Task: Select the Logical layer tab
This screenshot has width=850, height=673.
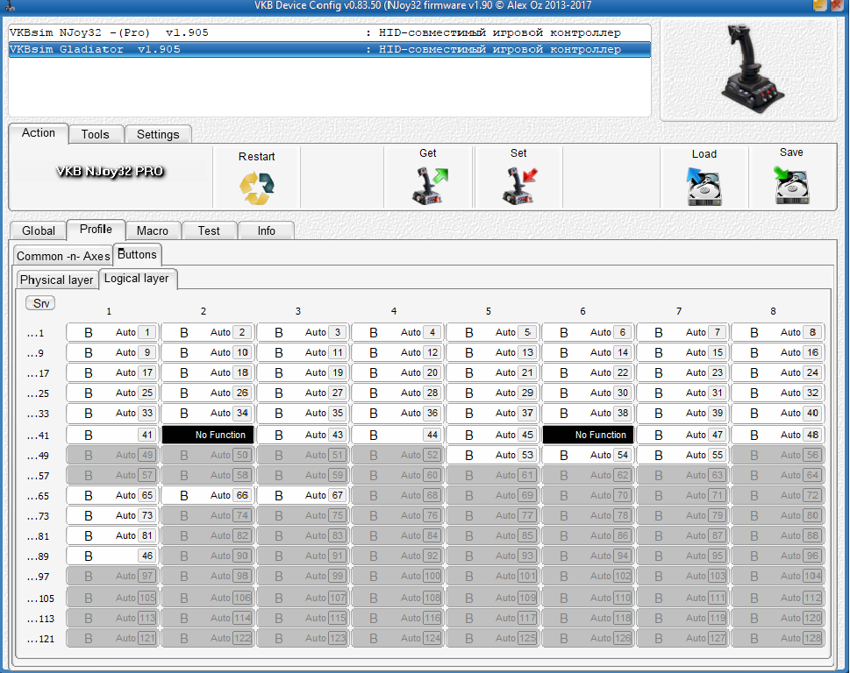Action: 137,279
